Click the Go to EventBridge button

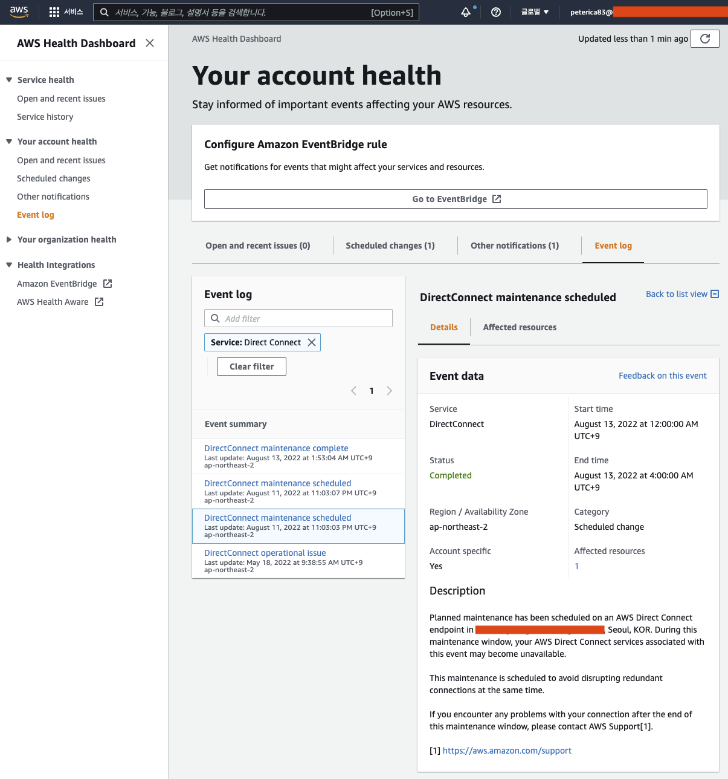tap(456, 199)
